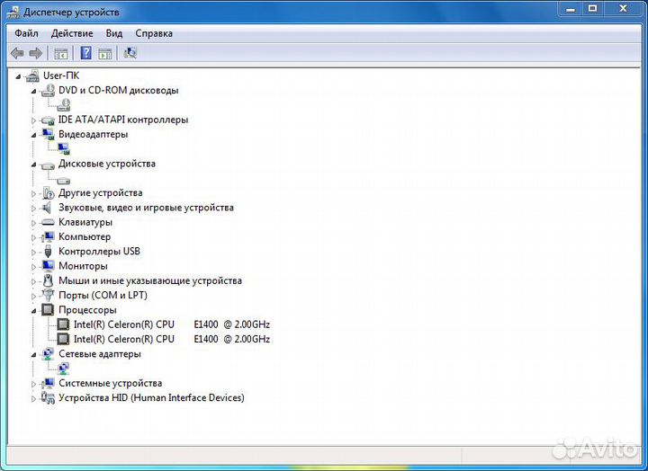
Task: Close the Диспетчер устройств window
Action: pyautogui.click(x=623, y=9)
